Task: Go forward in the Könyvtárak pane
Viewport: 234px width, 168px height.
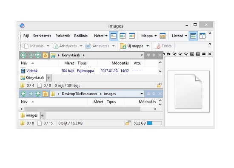Action: coord(31,55)
